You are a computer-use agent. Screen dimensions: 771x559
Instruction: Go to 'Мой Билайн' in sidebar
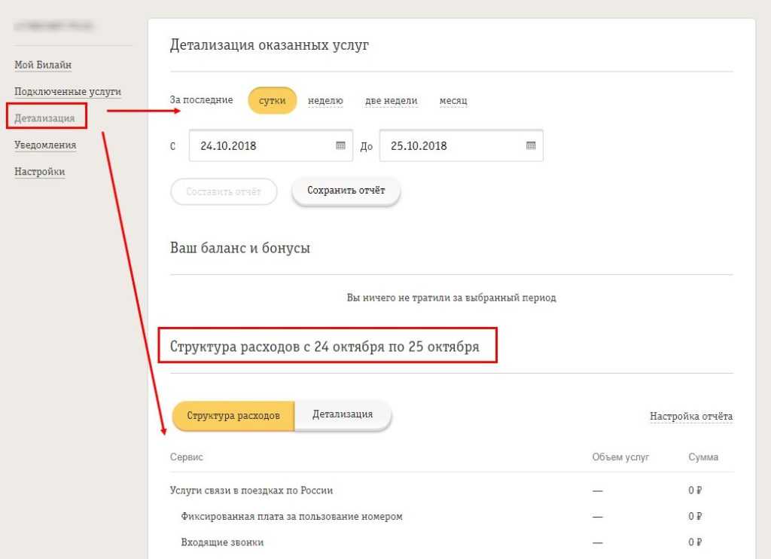pyautogui.click(x=43, y=65)
